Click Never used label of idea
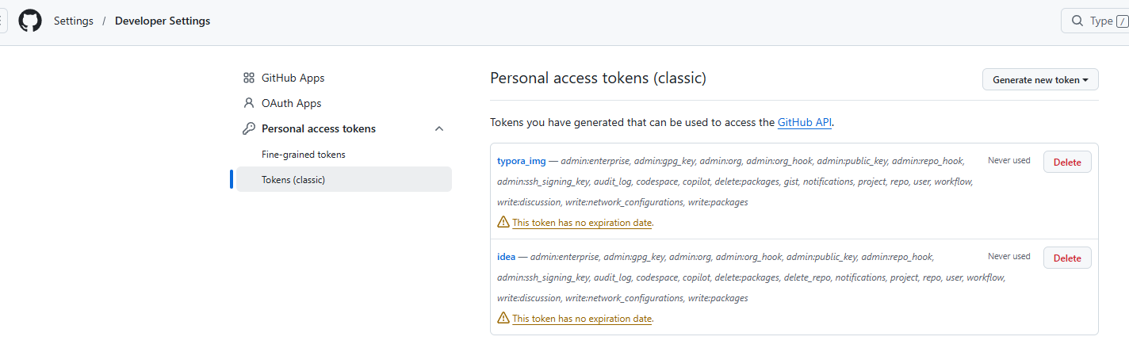This screenshot has width=1129, height=348. (x=1009, y=256)
